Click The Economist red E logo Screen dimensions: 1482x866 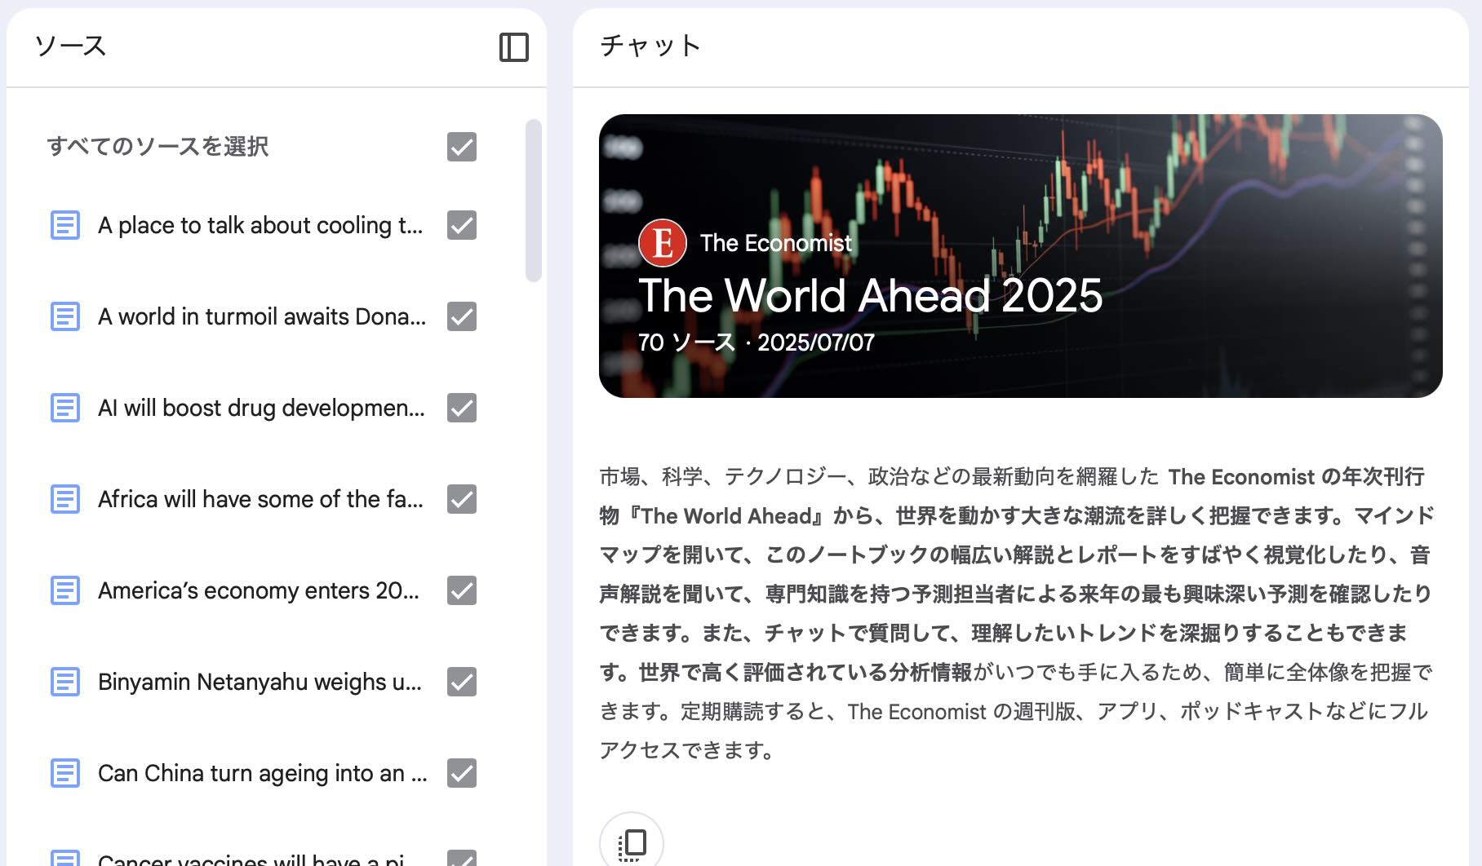point(662,243)
